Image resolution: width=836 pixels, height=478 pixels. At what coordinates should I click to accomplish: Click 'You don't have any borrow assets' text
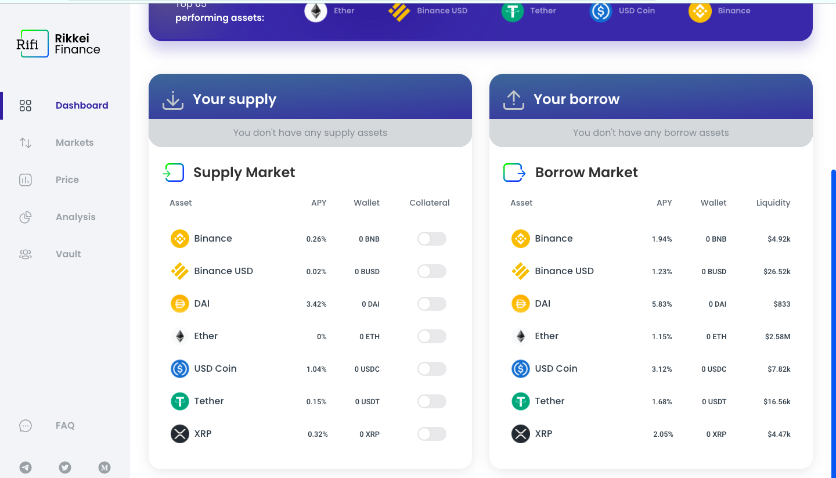click(651, 133)
